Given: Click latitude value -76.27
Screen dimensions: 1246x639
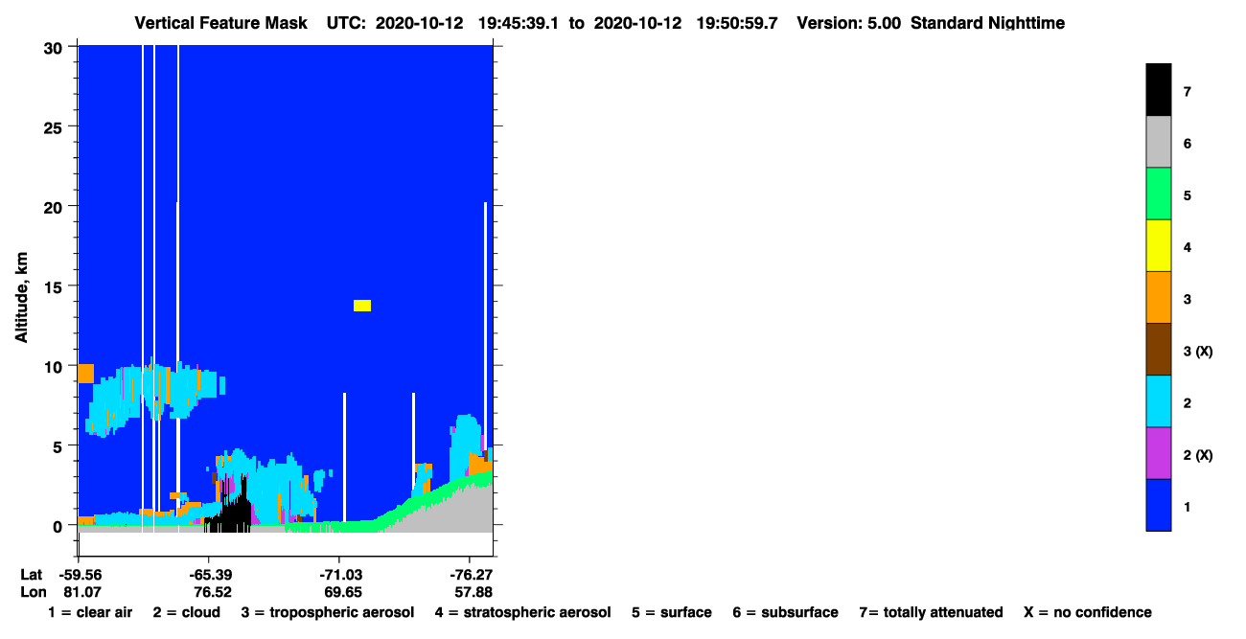Looking at the screenshot, I should (x=470, y=575).
